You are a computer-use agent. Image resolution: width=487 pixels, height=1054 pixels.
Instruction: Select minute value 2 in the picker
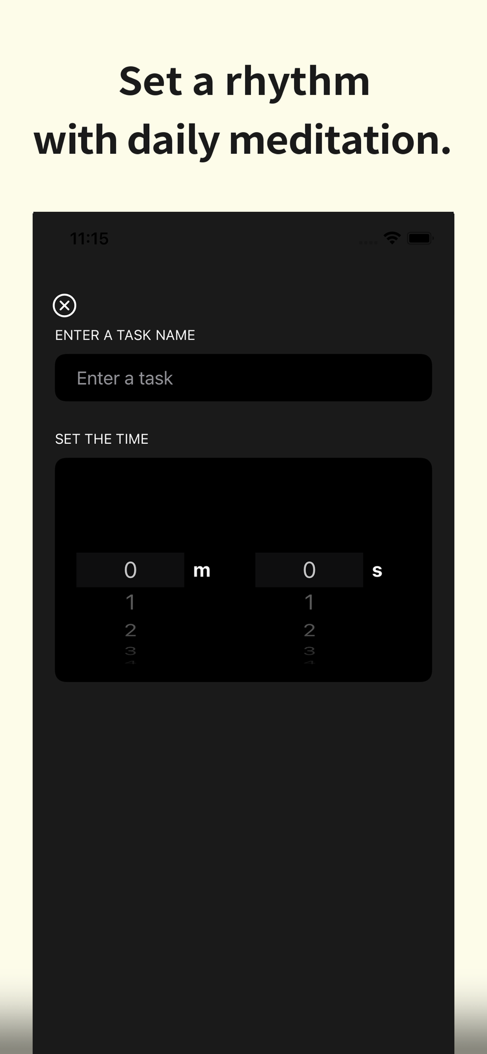(x=130, y=630)
